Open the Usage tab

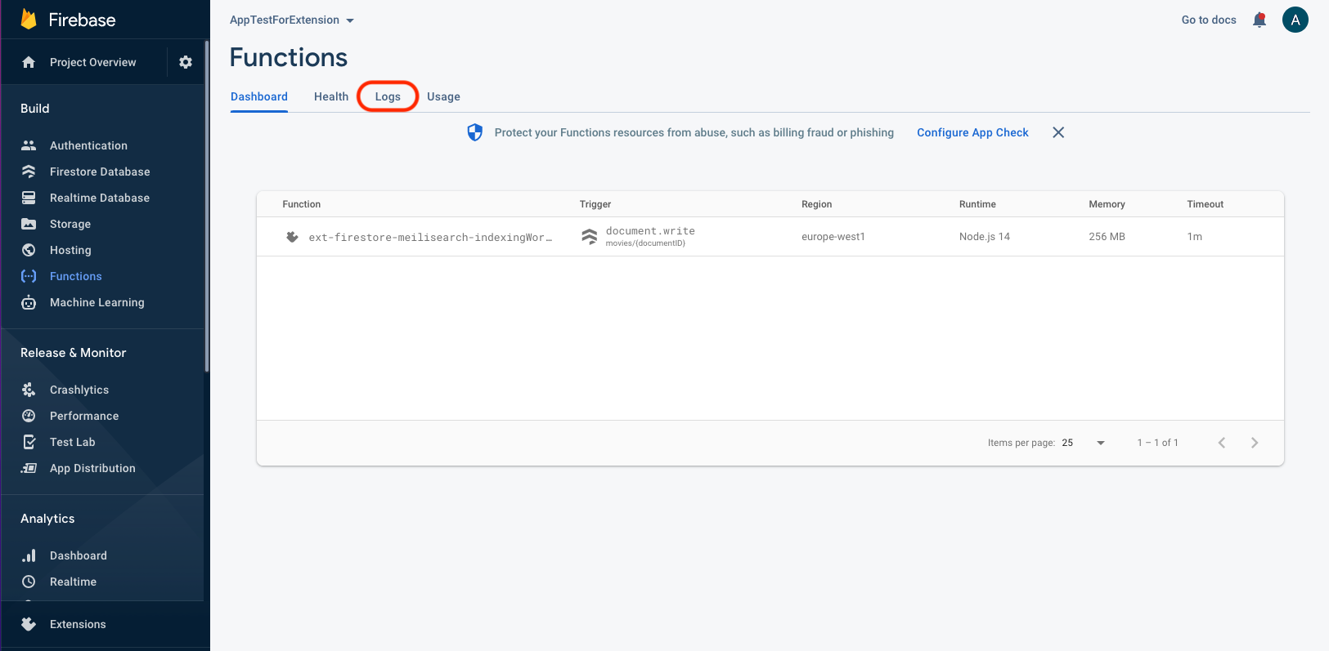pos(443,96)
